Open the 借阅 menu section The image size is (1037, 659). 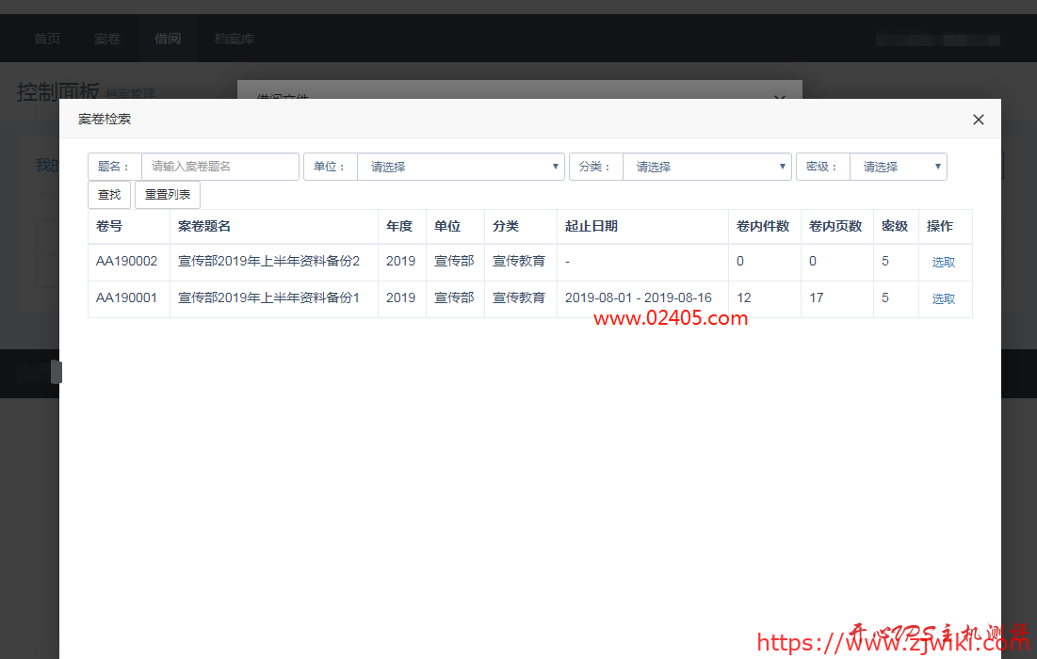168,39
